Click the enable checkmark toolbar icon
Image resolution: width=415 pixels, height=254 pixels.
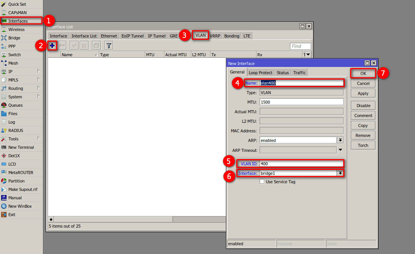[x=74, y=46]
